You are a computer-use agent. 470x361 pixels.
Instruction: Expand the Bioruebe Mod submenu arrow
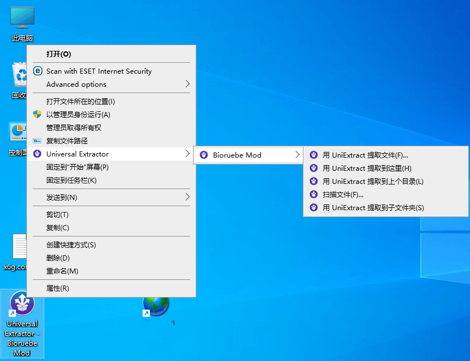point(297,155)
